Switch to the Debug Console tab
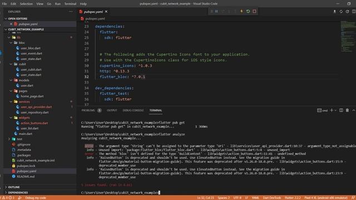This screenshot has width=356, height=200. [133, 111]
